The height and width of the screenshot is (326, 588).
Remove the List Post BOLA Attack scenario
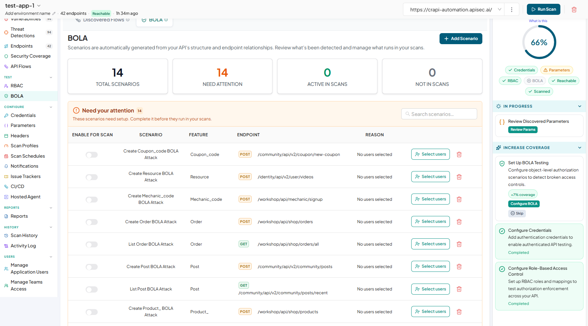point(459,289)
